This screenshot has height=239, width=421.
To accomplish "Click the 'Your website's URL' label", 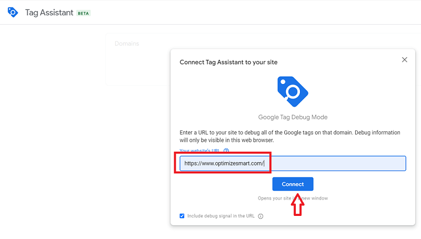I will [199, 151].
